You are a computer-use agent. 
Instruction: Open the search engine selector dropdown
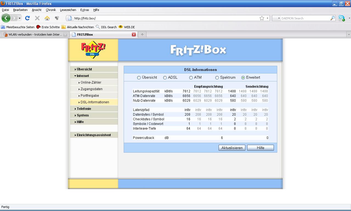276,18
